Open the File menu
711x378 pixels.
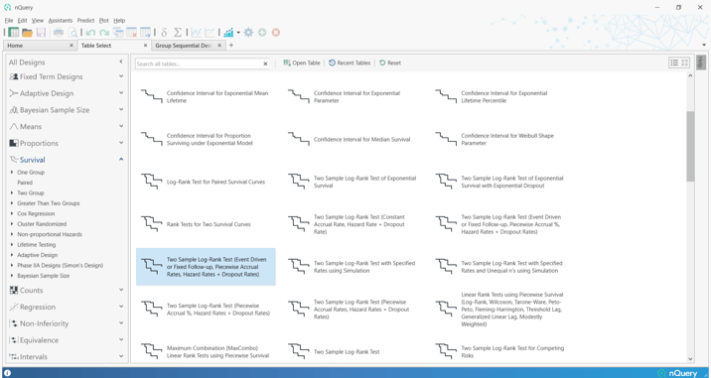click(9, 21)
